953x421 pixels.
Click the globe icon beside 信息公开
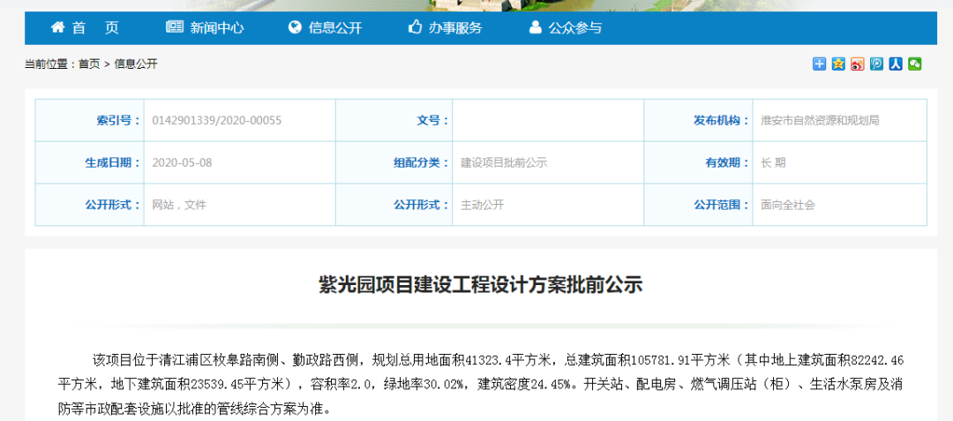point(295,27)
